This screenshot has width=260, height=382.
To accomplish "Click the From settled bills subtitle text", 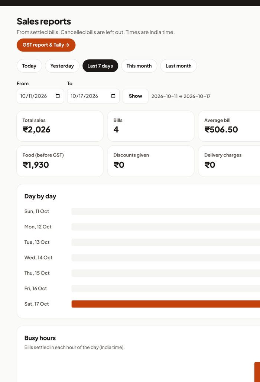I will 95,32.
